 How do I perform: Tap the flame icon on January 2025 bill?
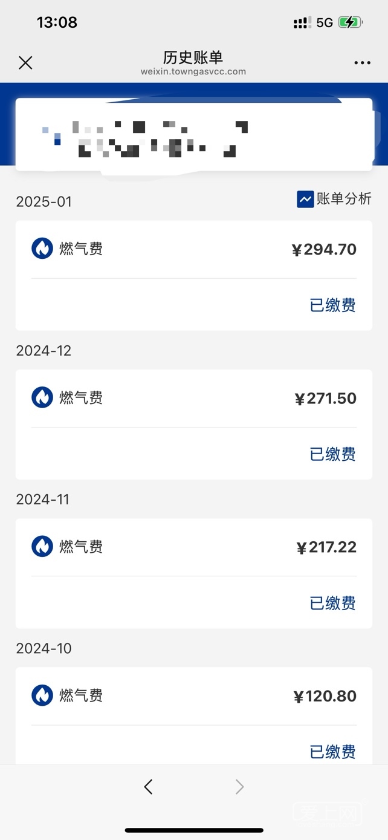click(42, 249)
